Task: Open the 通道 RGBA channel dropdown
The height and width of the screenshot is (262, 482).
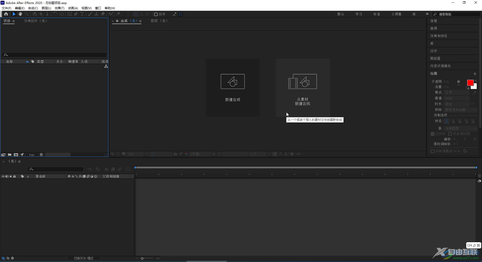Action: [456, 98]
